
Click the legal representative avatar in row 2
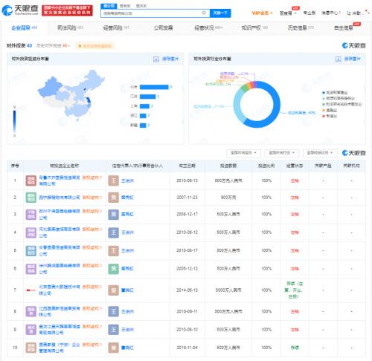point(113,198)
